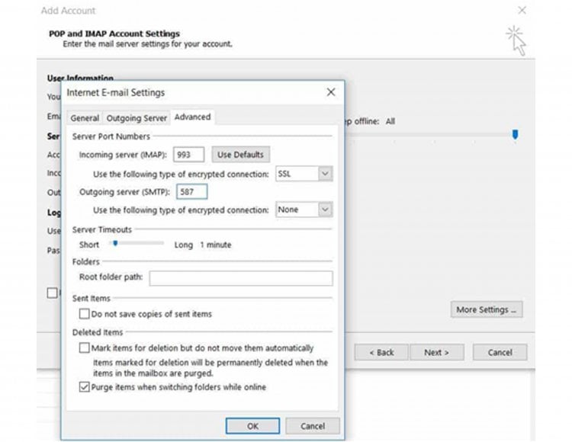Click the 'Long' timeout label
The image size is (572, 442).
point(184,245)
